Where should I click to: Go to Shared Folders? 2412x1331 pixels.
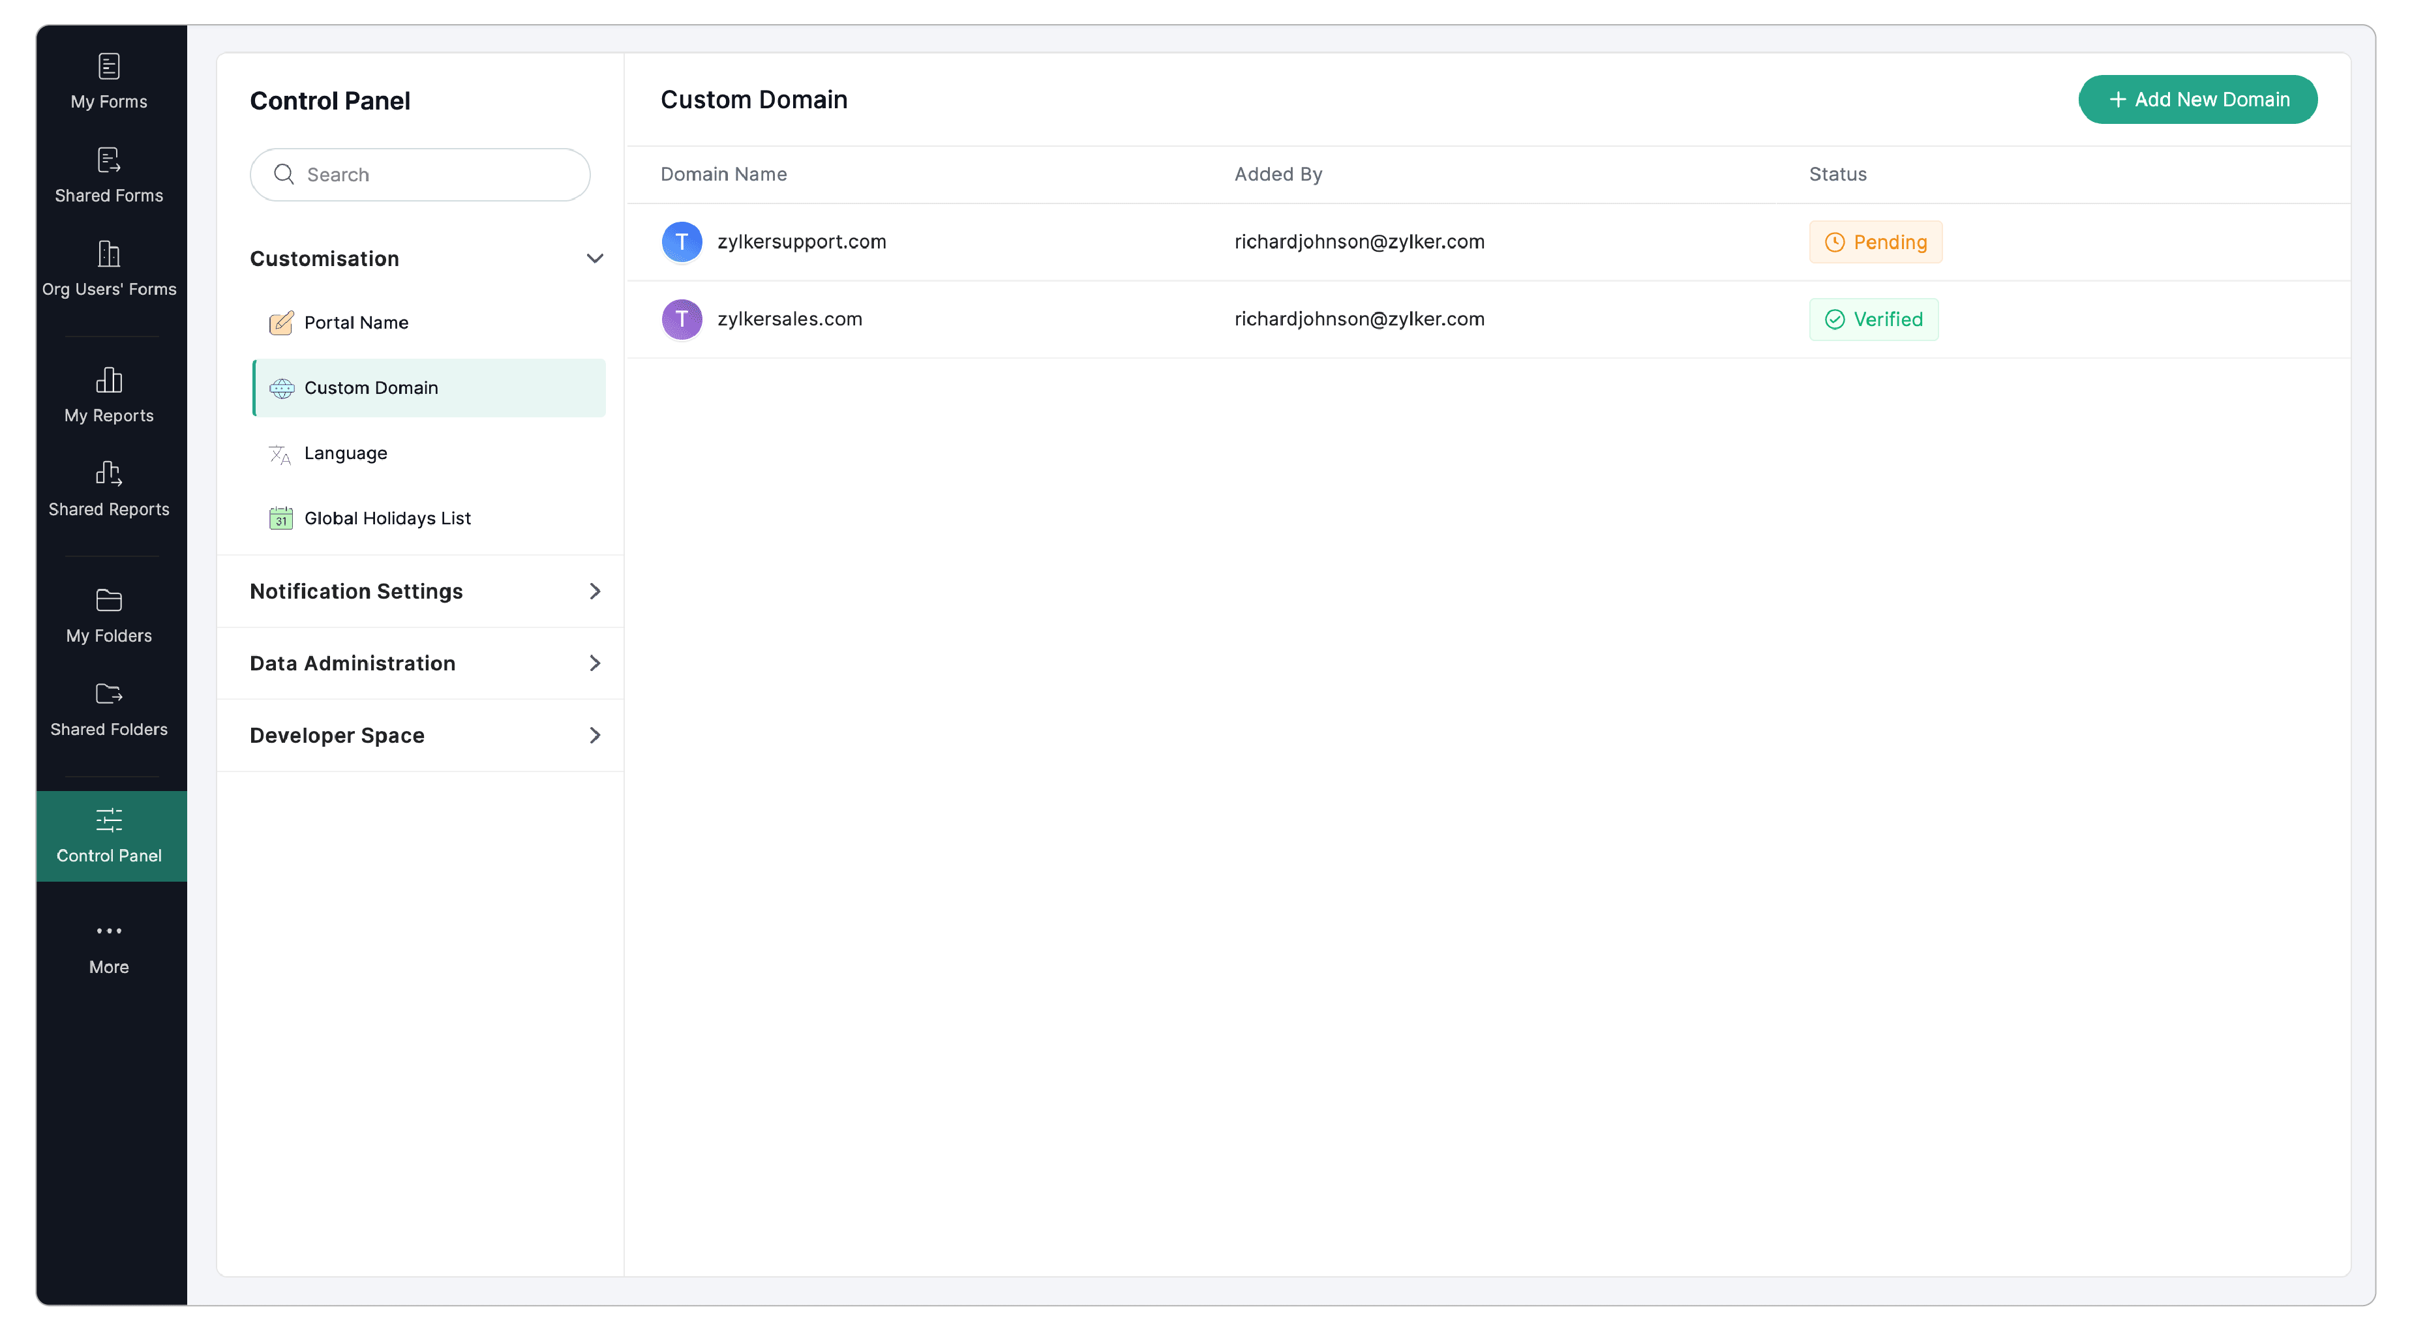(x=109, y=709)
